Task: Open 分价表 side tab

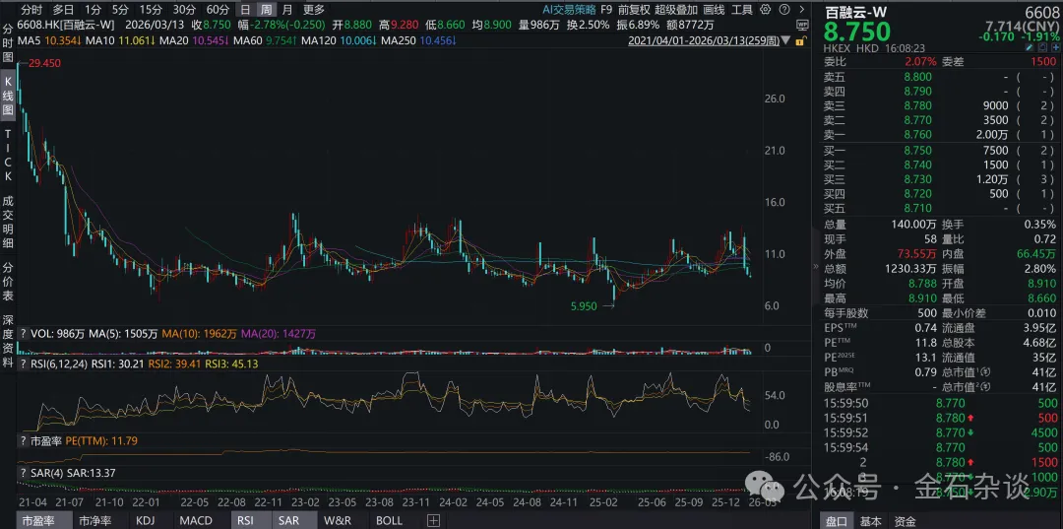Action: pyautogui.click(x=8, y=281)
